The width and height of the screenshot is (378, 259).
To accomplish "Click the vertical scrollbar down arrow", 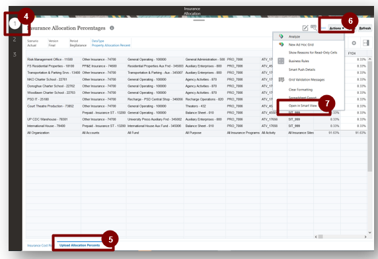I will point(370,233).
